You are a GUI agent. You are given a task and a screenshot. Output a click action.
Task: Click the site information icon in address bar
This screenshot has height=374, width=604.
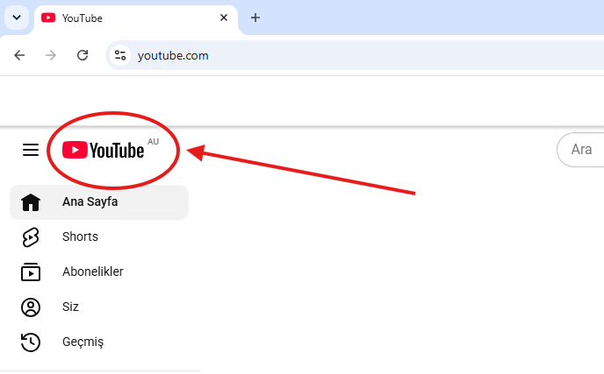click(x=120, y=55)
